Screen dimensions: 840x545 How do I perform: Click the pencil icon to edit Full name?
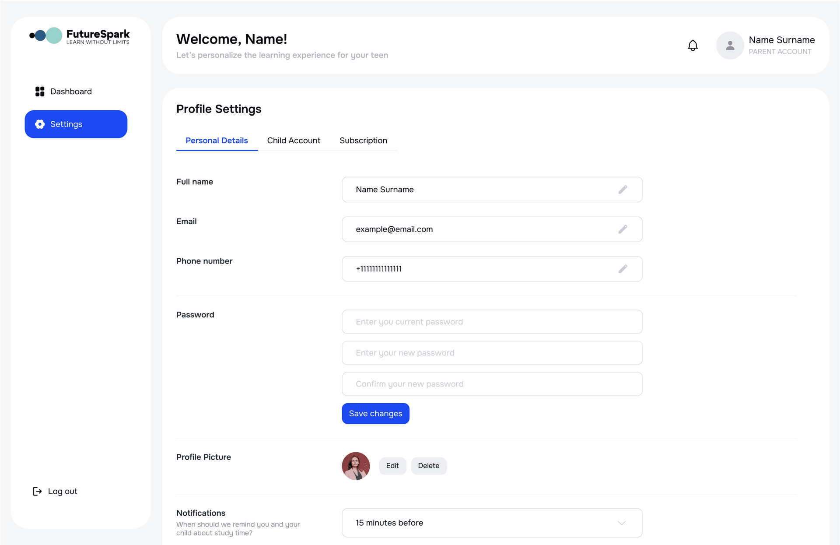[623, 189]
